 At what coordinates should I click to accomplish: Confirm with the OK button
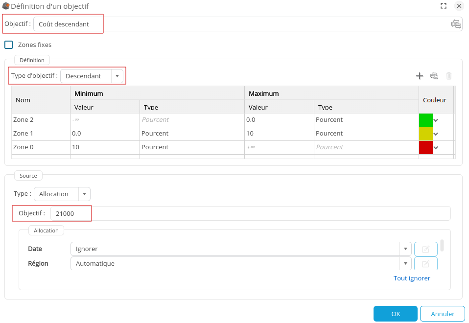395,314
